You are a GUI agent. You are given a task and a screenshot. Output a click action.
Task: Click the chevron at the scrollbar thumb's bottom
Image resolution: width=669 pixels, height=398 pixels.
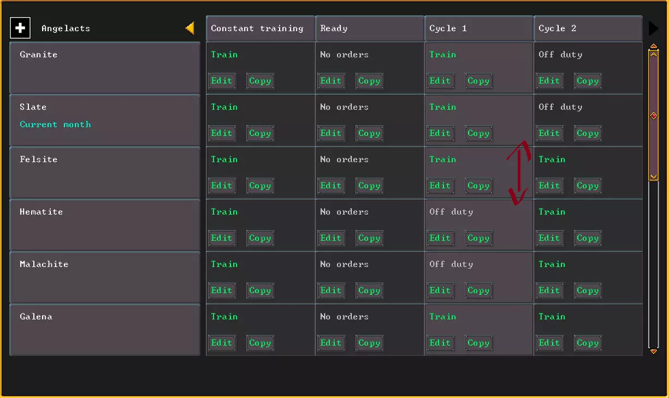653,176
